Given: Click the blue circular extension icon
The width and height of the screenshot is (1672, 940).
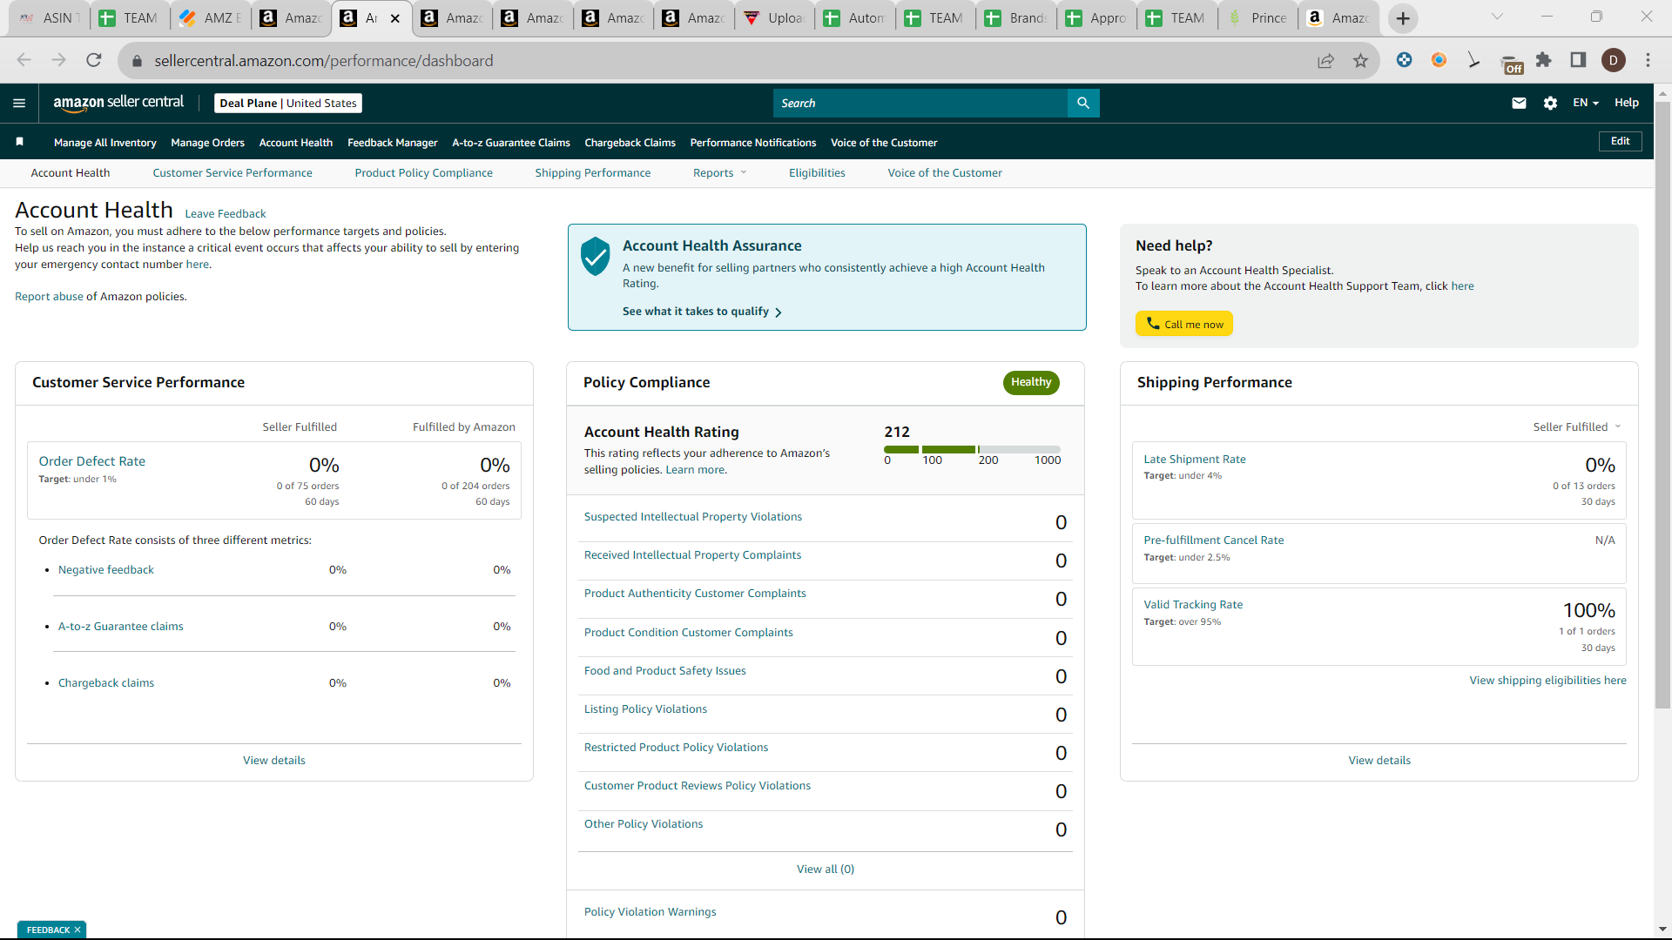Looking at the screenshot, I should coord(1404,60).
